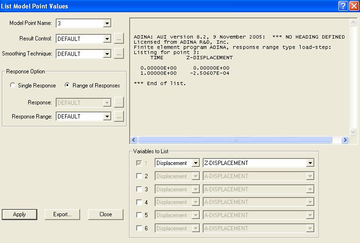Open the Smoothing Technique dropdown
The image size is (360, 243).
click(107, 54)
